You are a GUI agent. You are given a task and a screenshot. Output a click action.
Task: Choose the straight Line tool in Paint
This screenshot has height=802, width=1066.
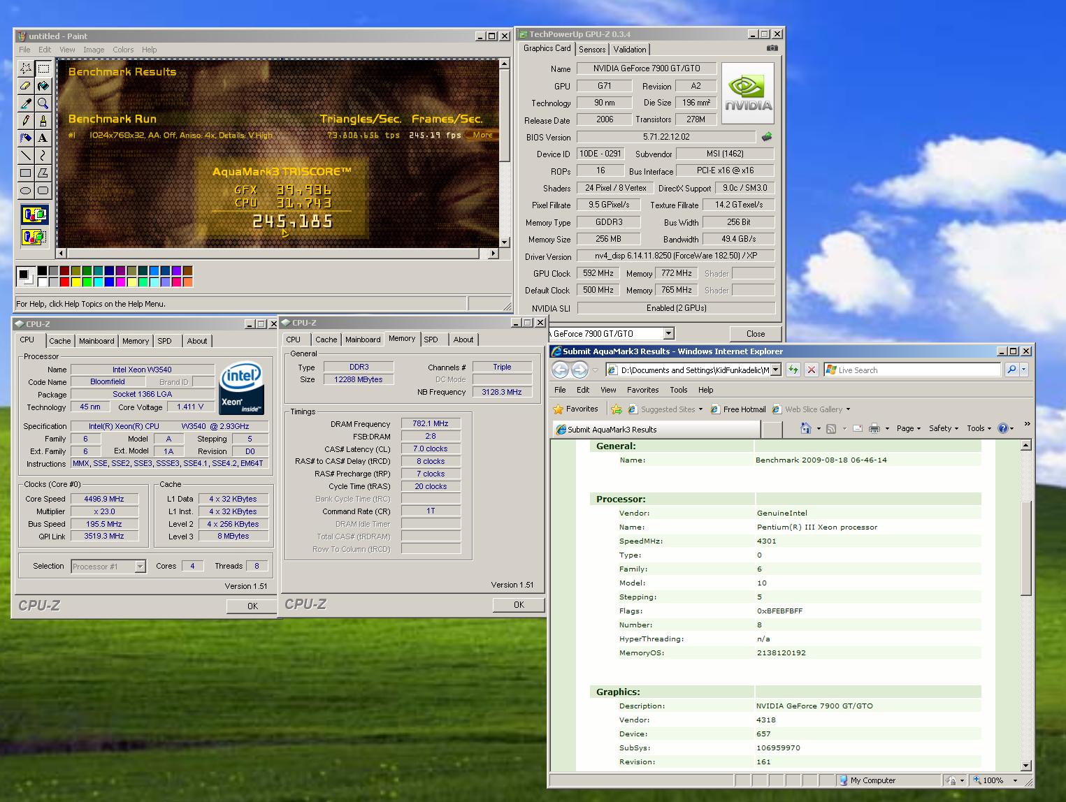click(26, 155)
